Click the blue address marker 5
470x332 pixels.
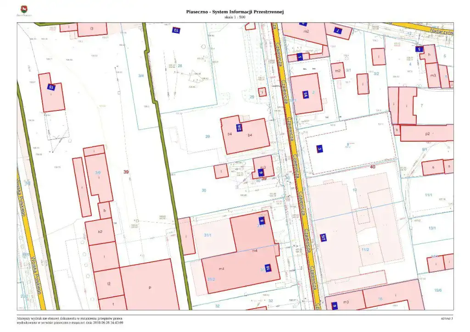coord(418,49)
